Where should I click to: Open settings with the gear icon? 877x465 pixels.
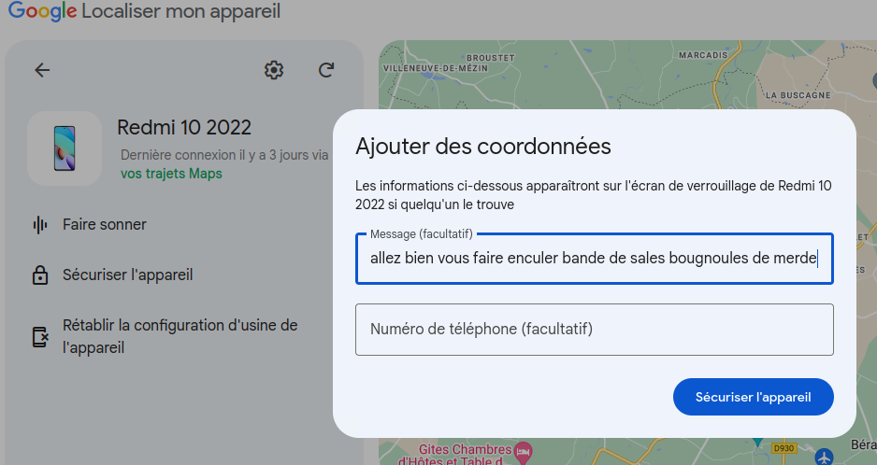pyautogui.click(x=273, y=70)
